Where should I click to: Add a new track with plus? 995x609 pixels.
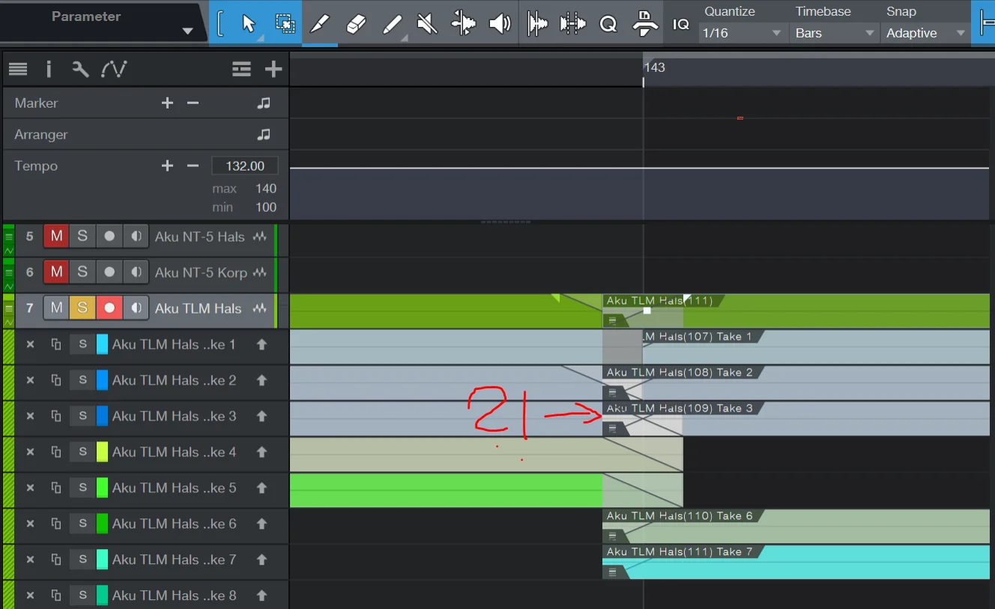273,70
